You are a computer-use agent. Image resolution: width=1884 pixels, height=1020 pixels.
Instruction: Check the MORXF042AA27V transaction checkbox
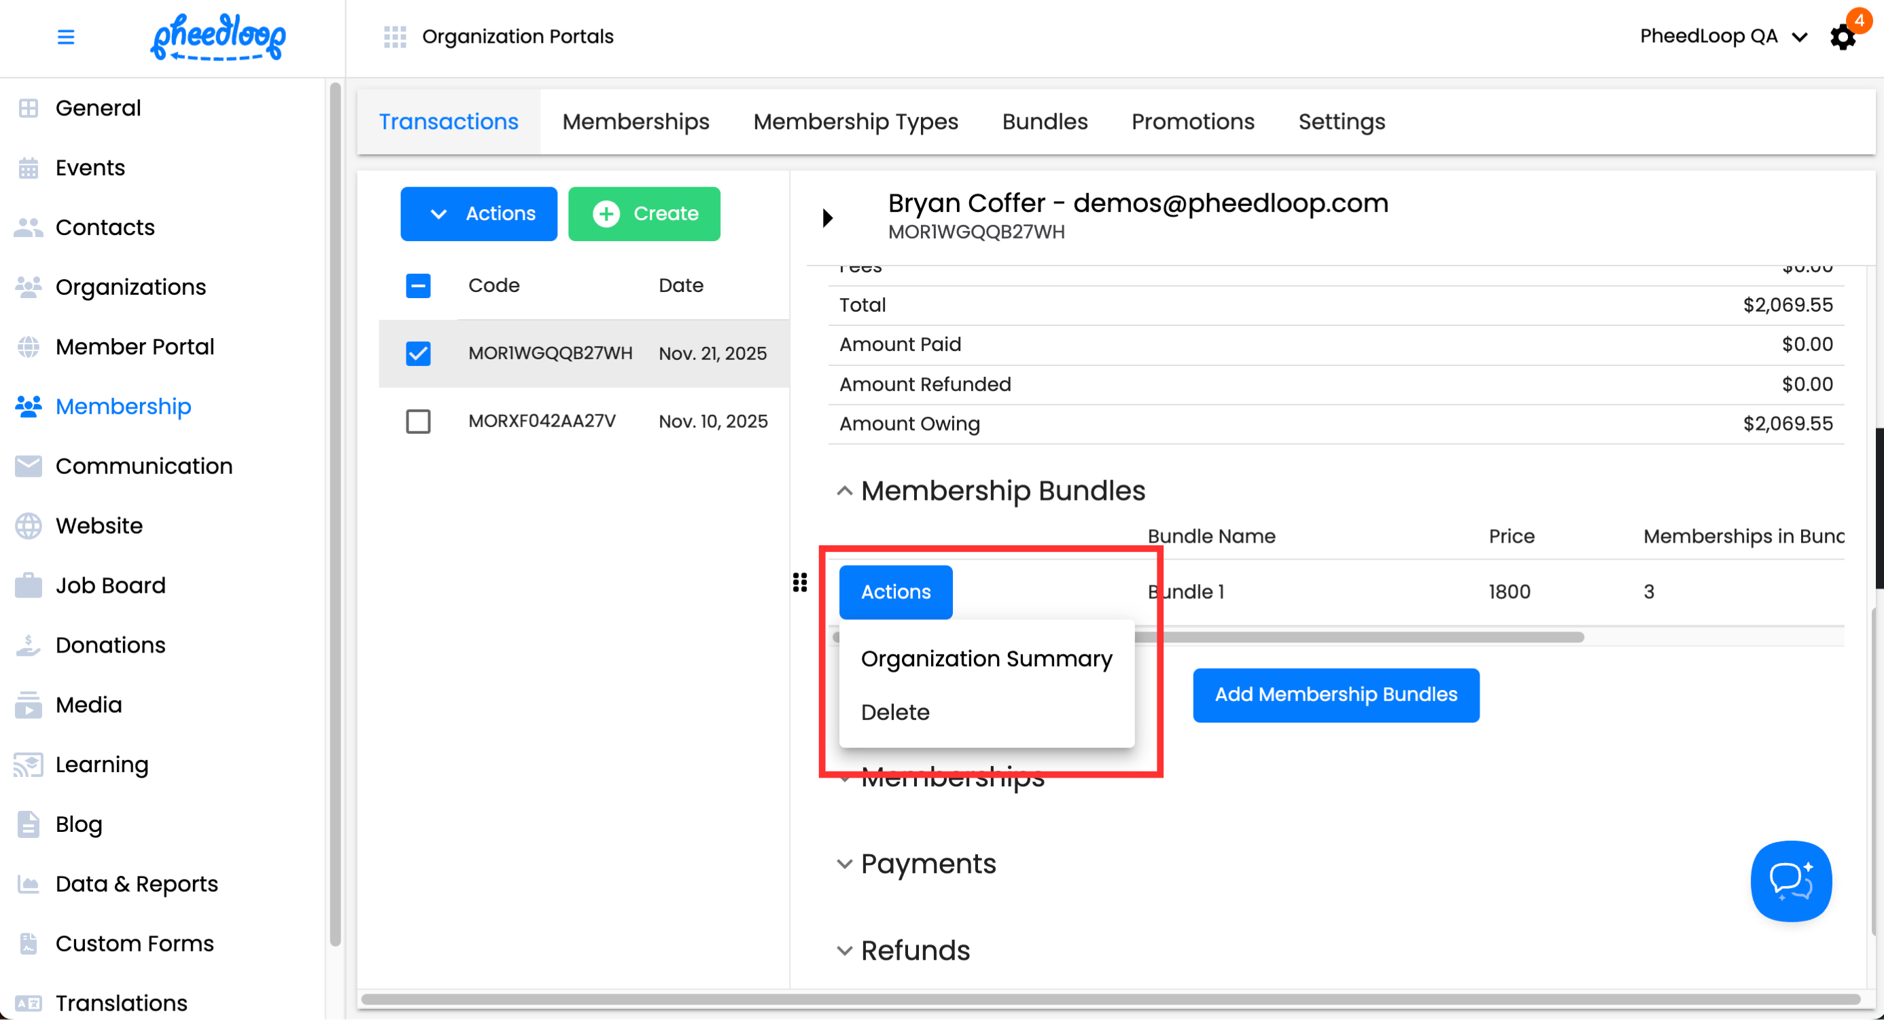[419, 422]
